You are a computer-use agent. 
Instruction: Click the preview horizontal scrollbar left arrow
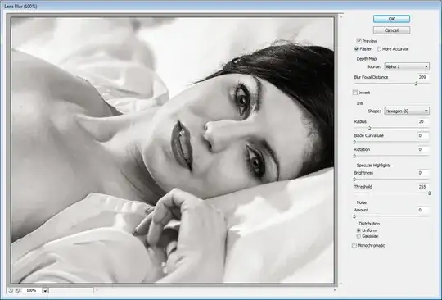[97, 290]
